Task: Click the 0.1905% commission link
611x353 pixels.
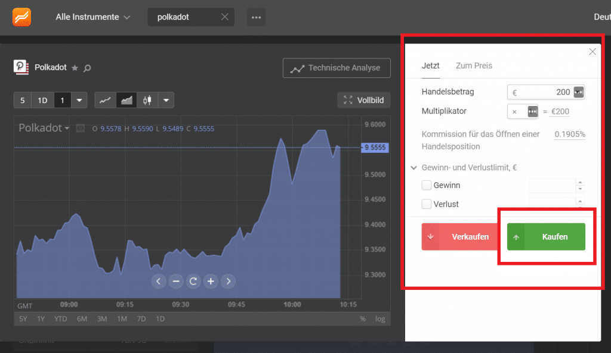Action: click(570, 134)
